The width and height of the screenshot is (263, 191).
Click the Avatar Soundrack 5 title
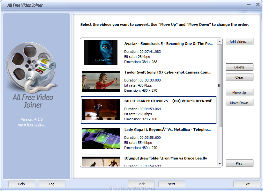(169, 44)
